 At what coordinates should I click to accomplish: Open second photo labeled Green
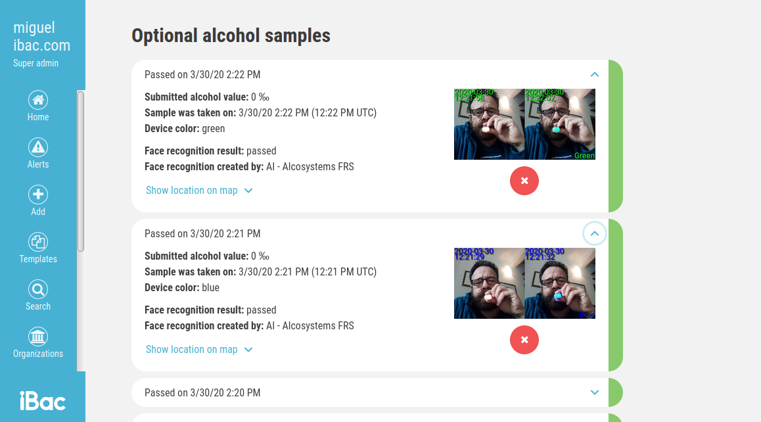(560, 124)
